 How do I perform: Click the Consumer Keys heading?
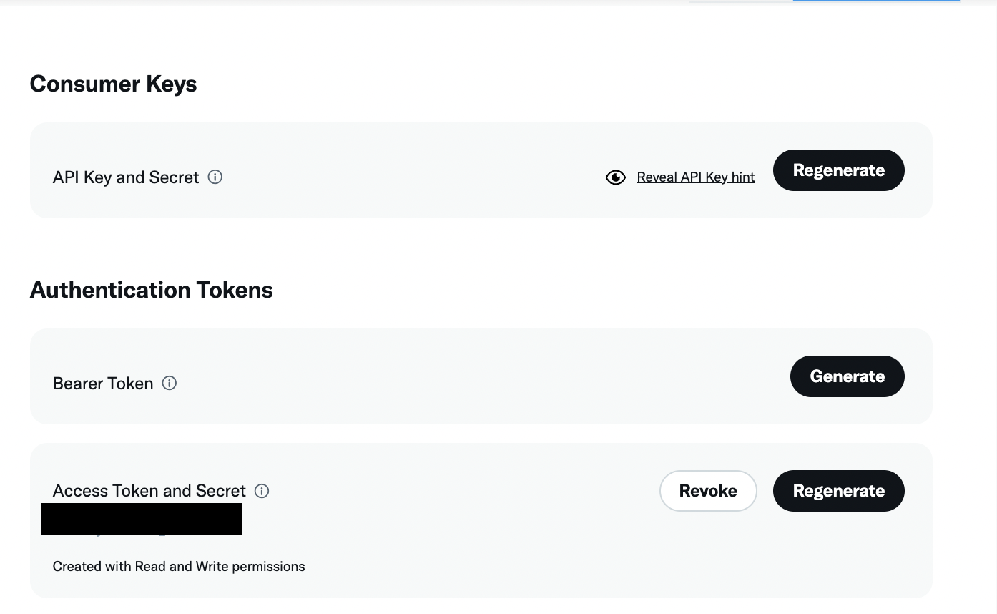pyautogui.click(x=113, y=84)
